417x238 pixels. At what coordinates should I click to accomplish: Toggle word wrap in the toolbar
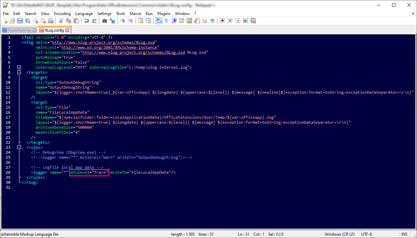pyautogui.click(x=159, y=21)
